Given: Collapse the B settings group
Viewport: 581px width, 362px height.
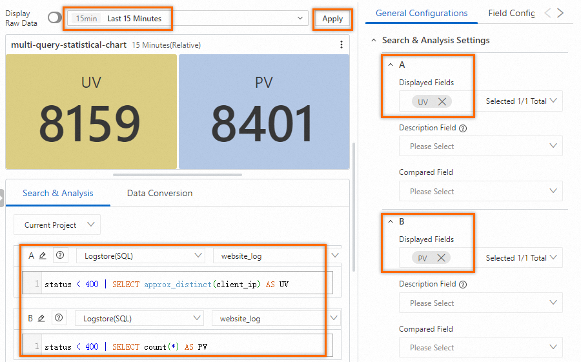Looking at the screenshot, I should tap(391, 221).
